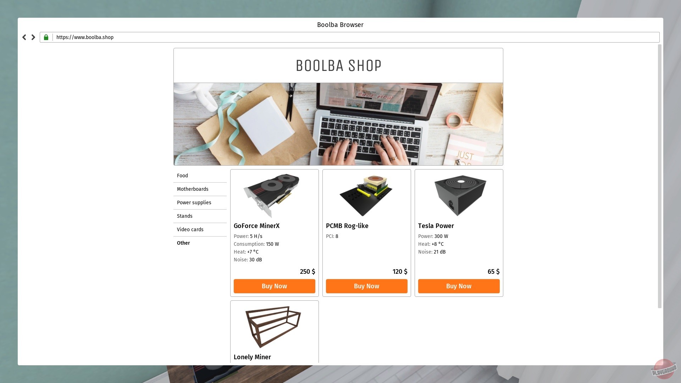
Task: Buy the PCMB Rog-like motherboard
Action: 367,286
